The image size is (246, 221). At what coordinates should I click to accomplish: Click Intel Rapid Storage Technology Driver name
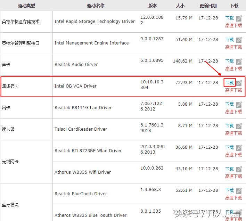tap(95, 21)
